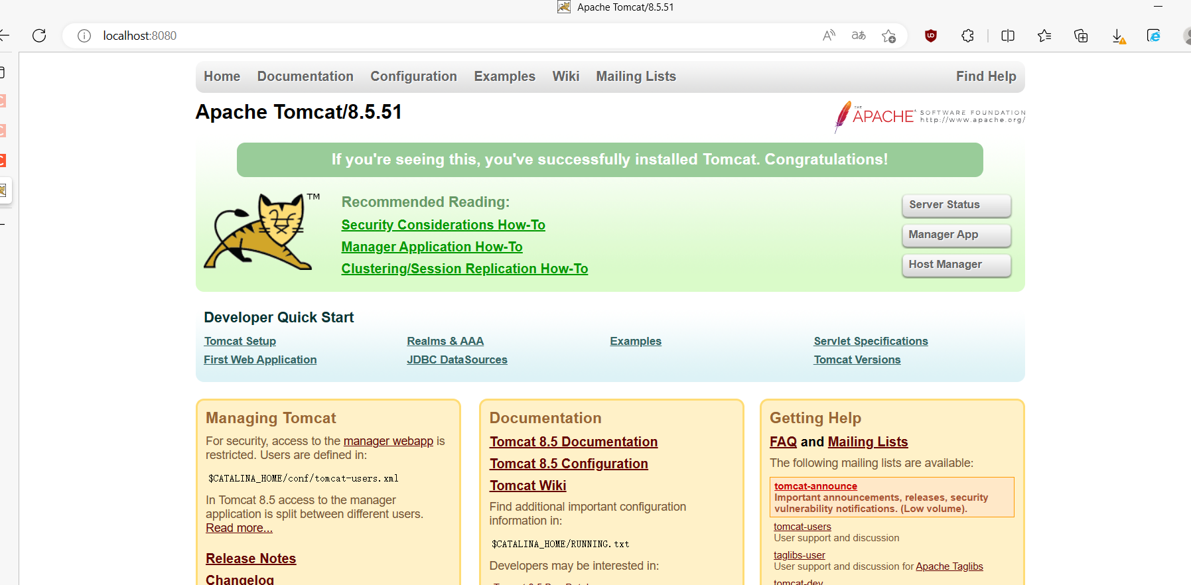Viewport: 1191px width, 585px height.
Task: Click the translate page icon
Action: click(859, 36)
